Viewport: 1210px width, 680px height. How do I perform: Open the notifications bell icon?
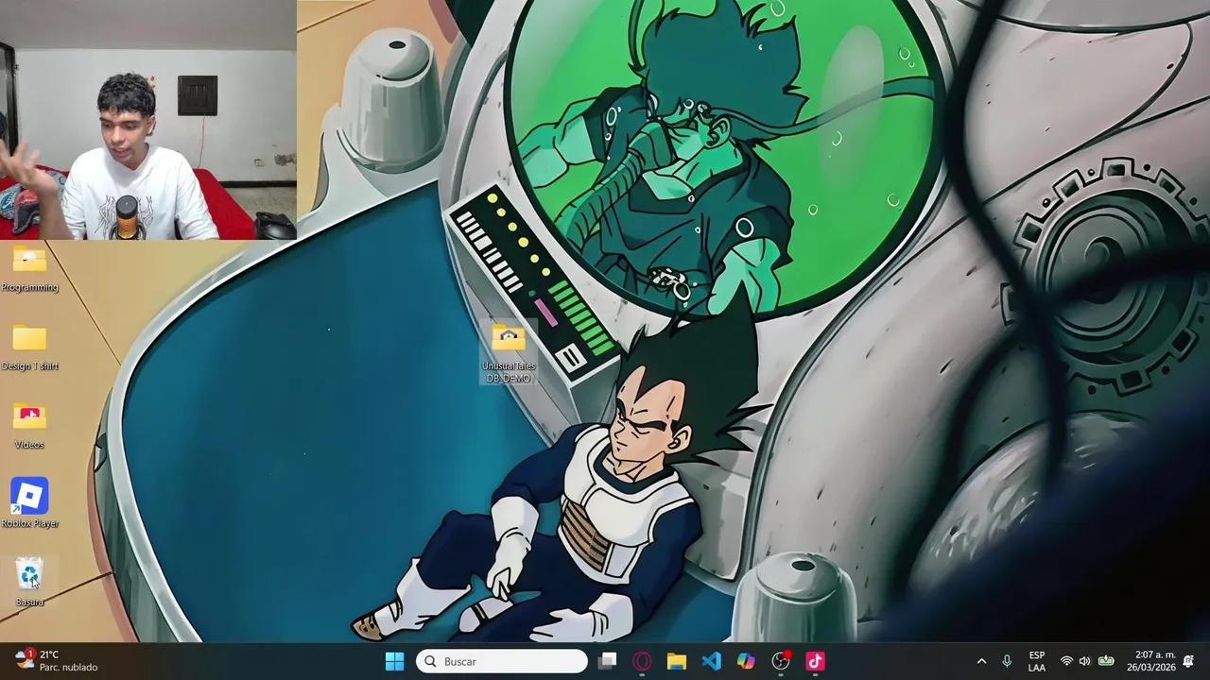[1188, 661]
